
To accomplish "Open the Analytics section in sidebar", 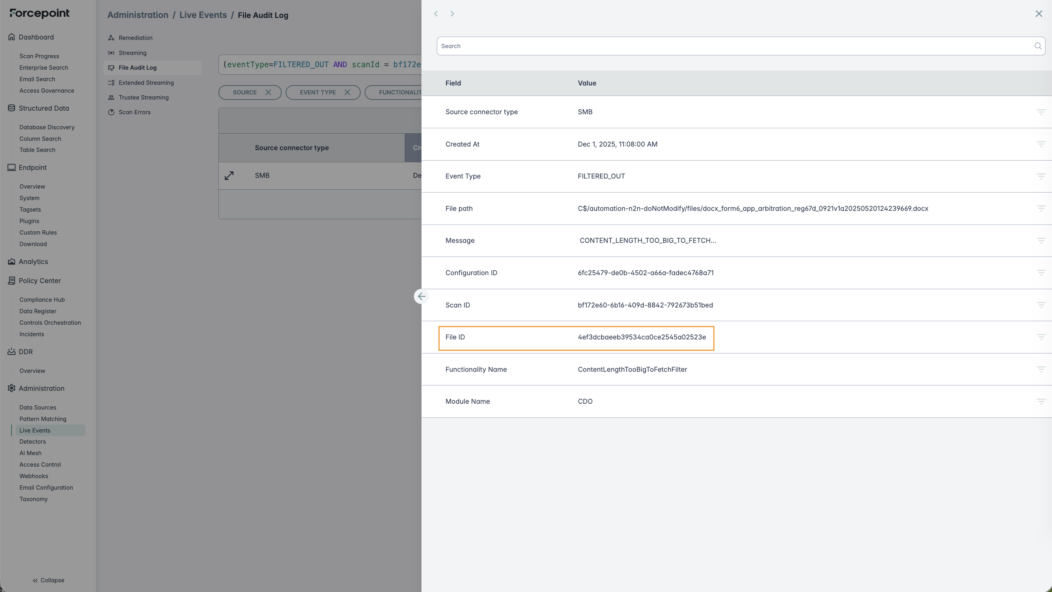I will click(x=33, y=262).
